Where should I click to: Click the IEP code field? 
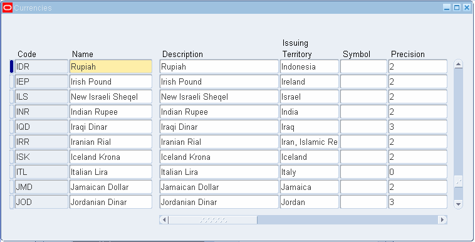[x=41, y=82]
